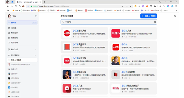The height and width of the screenshot is (98, 184).
Task: Click the search magnifier icon in field
Action: pos(63,22)
